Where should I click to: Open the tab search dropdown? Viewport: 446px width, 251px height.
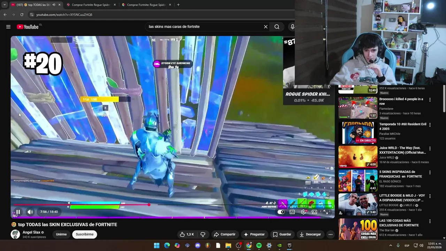[4, 5]
